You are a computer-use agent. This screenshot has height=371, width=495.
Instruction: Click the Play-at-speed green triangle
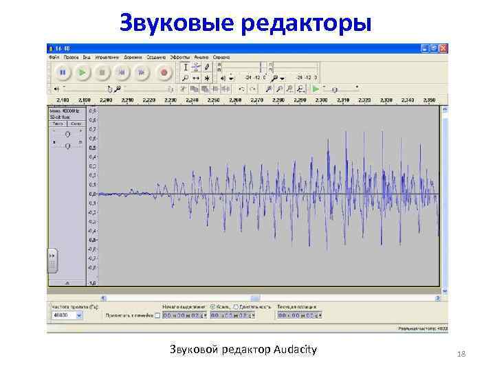click(x=316, y=89)
